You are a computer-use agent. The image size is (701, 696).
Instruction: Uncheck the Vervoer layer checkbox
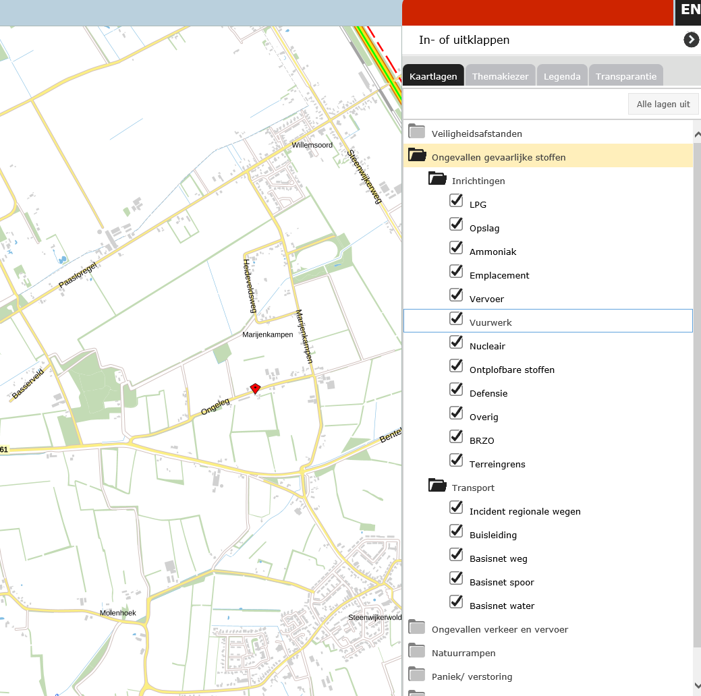click(456, 295)
